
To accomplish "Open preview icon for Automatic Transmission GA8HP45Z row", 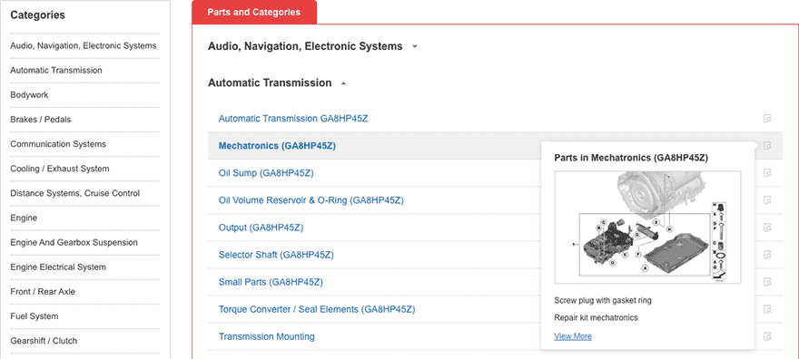I will point(767,119).
